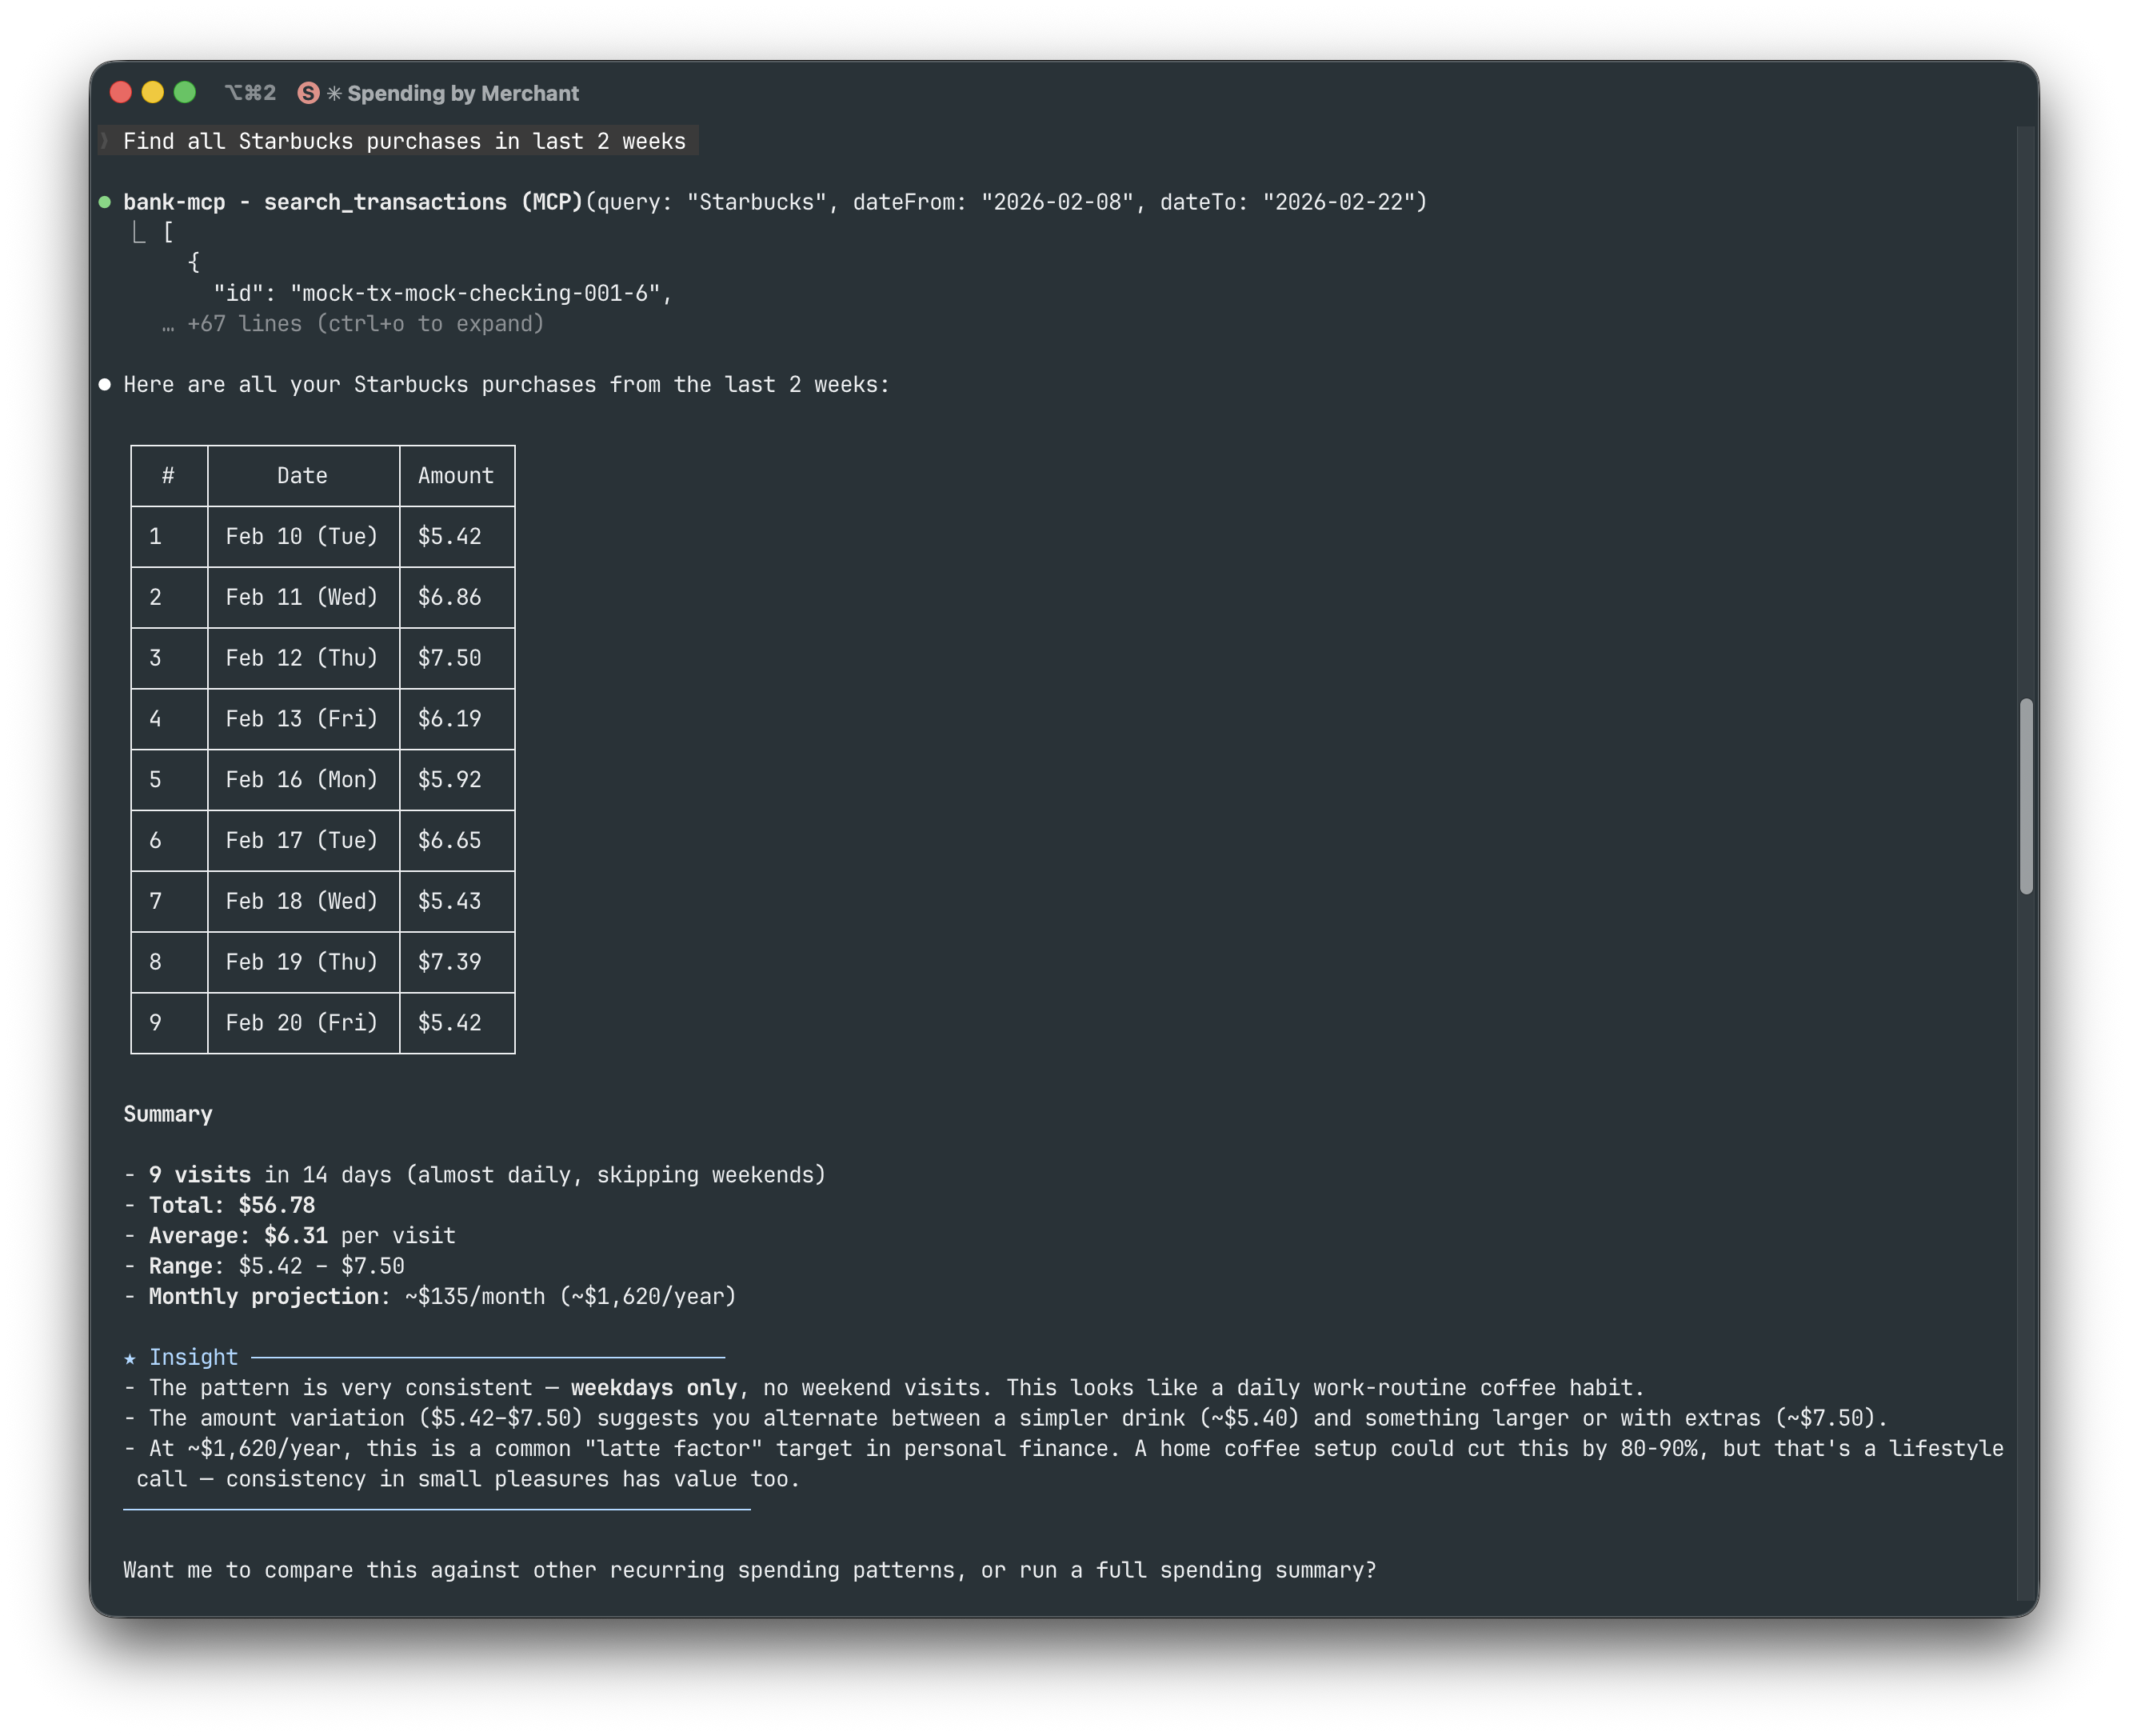Click the green dot beside bank-mcp tool call
Image resolution: width=2129 pixels, height=1736 pixels.
(105, 202)
